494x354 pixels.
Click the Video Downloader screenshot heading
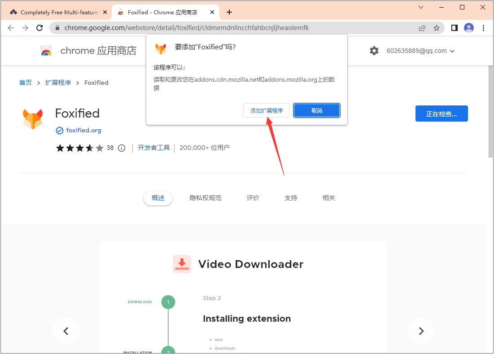[251, 264]
